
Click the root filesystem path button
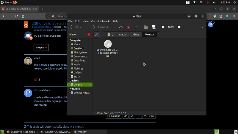tap(111, 34)
